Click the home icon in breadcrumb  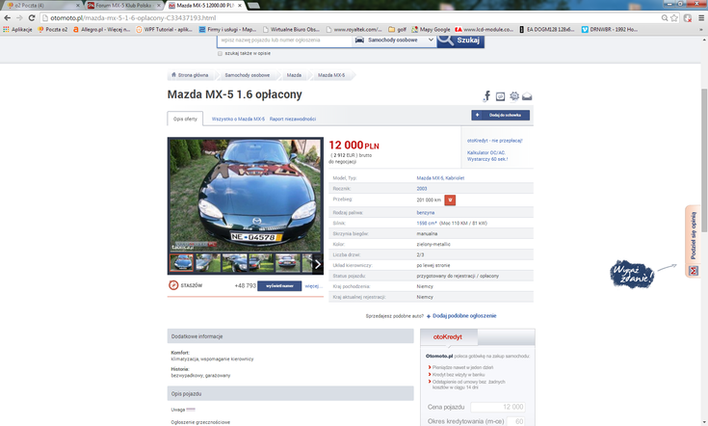click(x=173, y=75)
